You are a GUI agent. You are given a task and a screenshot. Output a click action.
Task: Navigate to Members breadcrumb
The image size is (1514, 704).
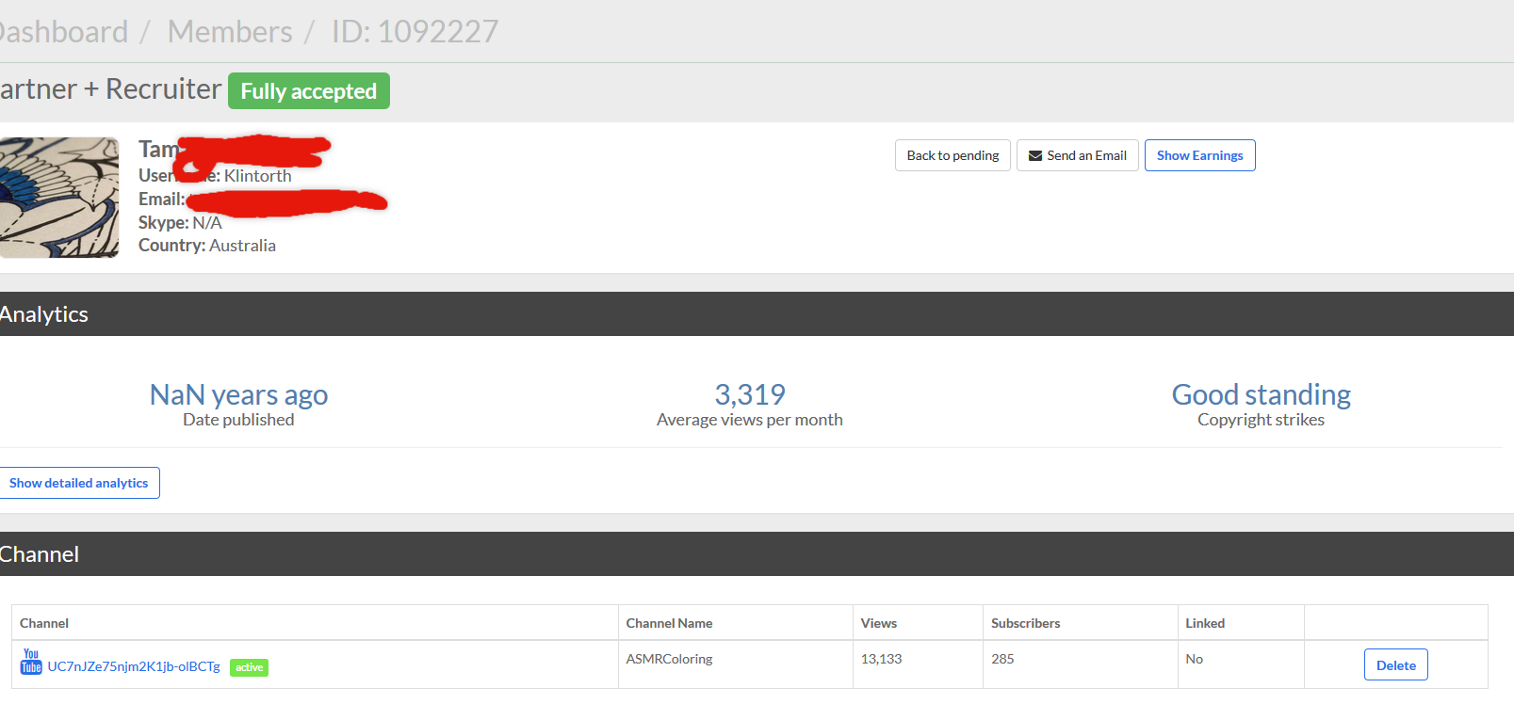pyautogui.click(x=230, y=31)
